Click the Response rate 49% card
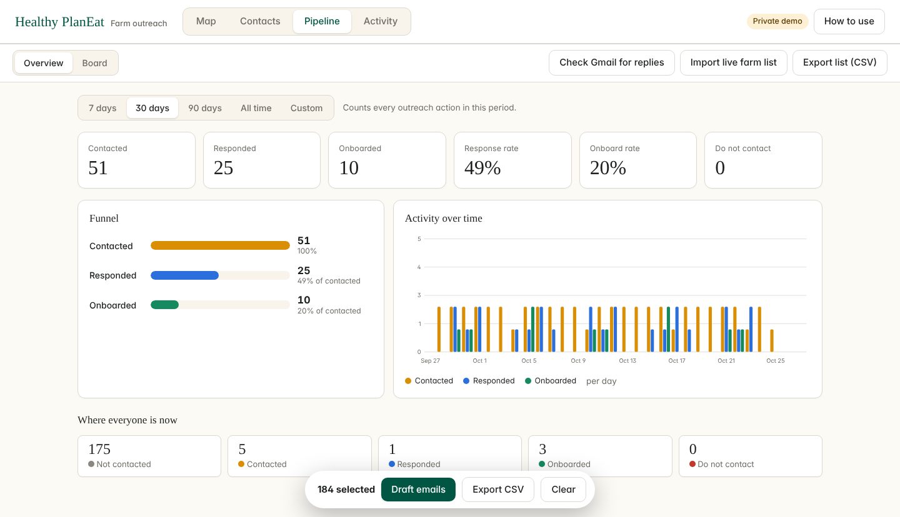 (512, 160)
